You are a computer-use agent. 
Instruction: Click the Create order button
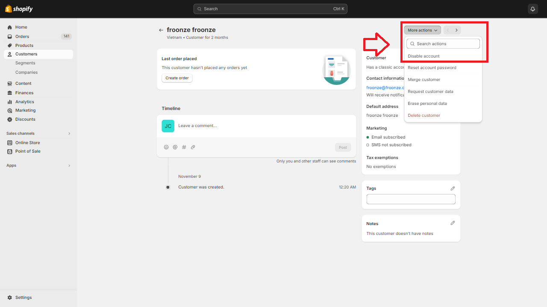click(x=176, y=78)
